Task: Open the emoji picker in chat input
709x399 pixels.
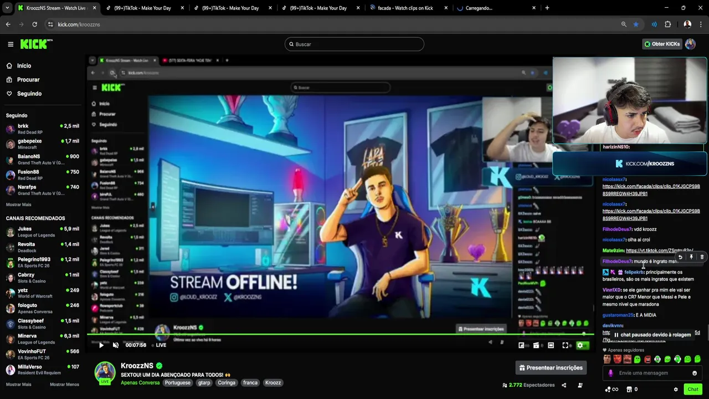Action: tap(695, 374)
